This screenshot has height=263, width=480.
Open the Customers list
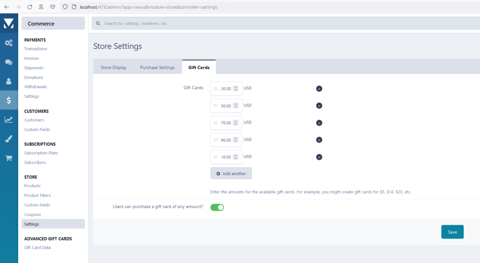point(34,120)
